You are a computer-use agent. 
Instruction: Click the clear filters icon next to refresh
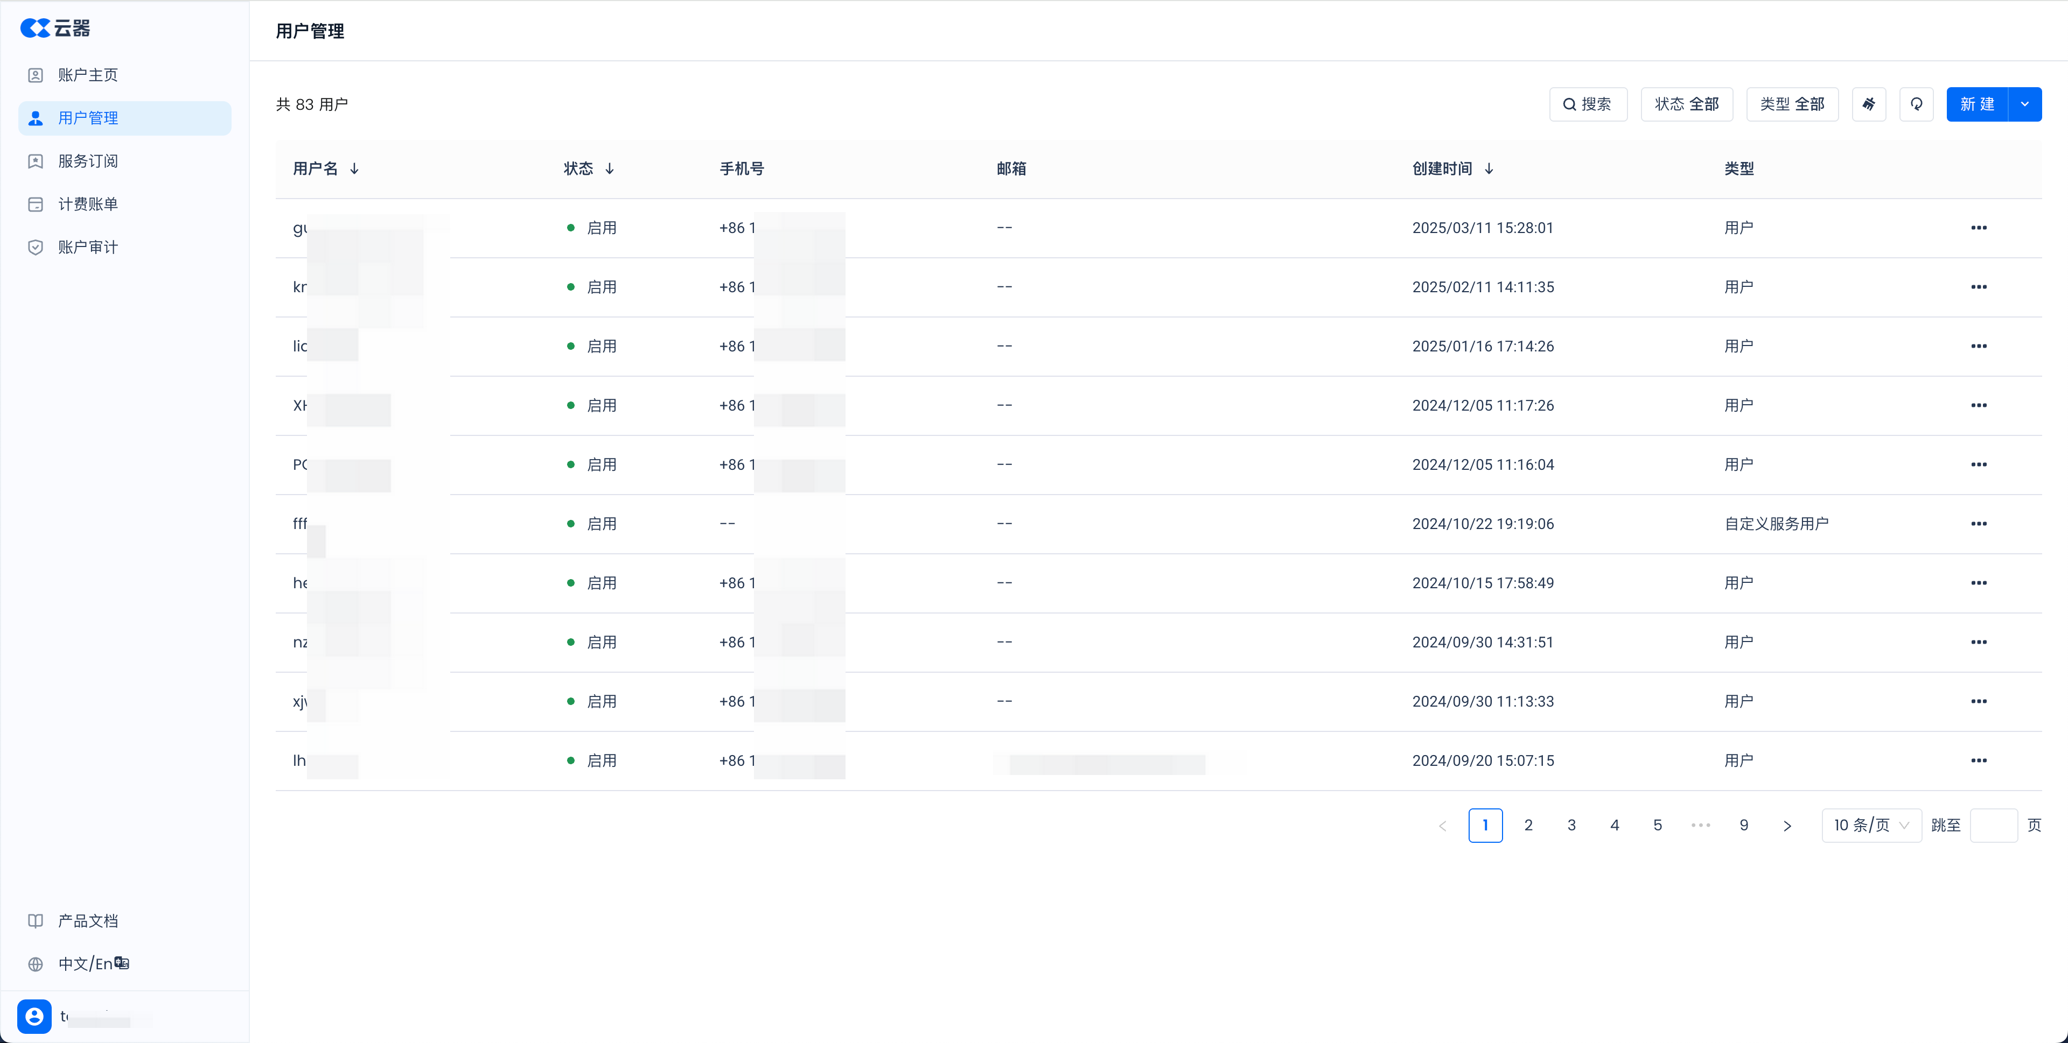click(1868, 104)
